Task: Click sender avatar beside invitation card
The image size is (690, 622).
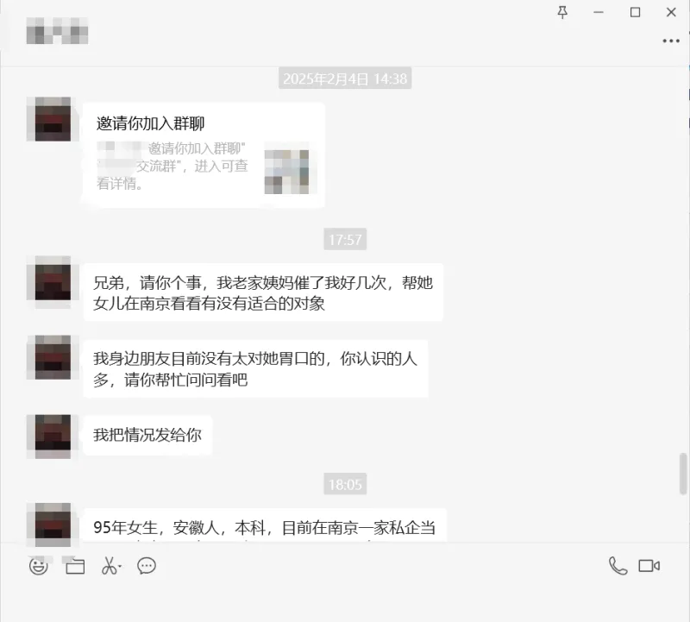Action: (53, 119)
